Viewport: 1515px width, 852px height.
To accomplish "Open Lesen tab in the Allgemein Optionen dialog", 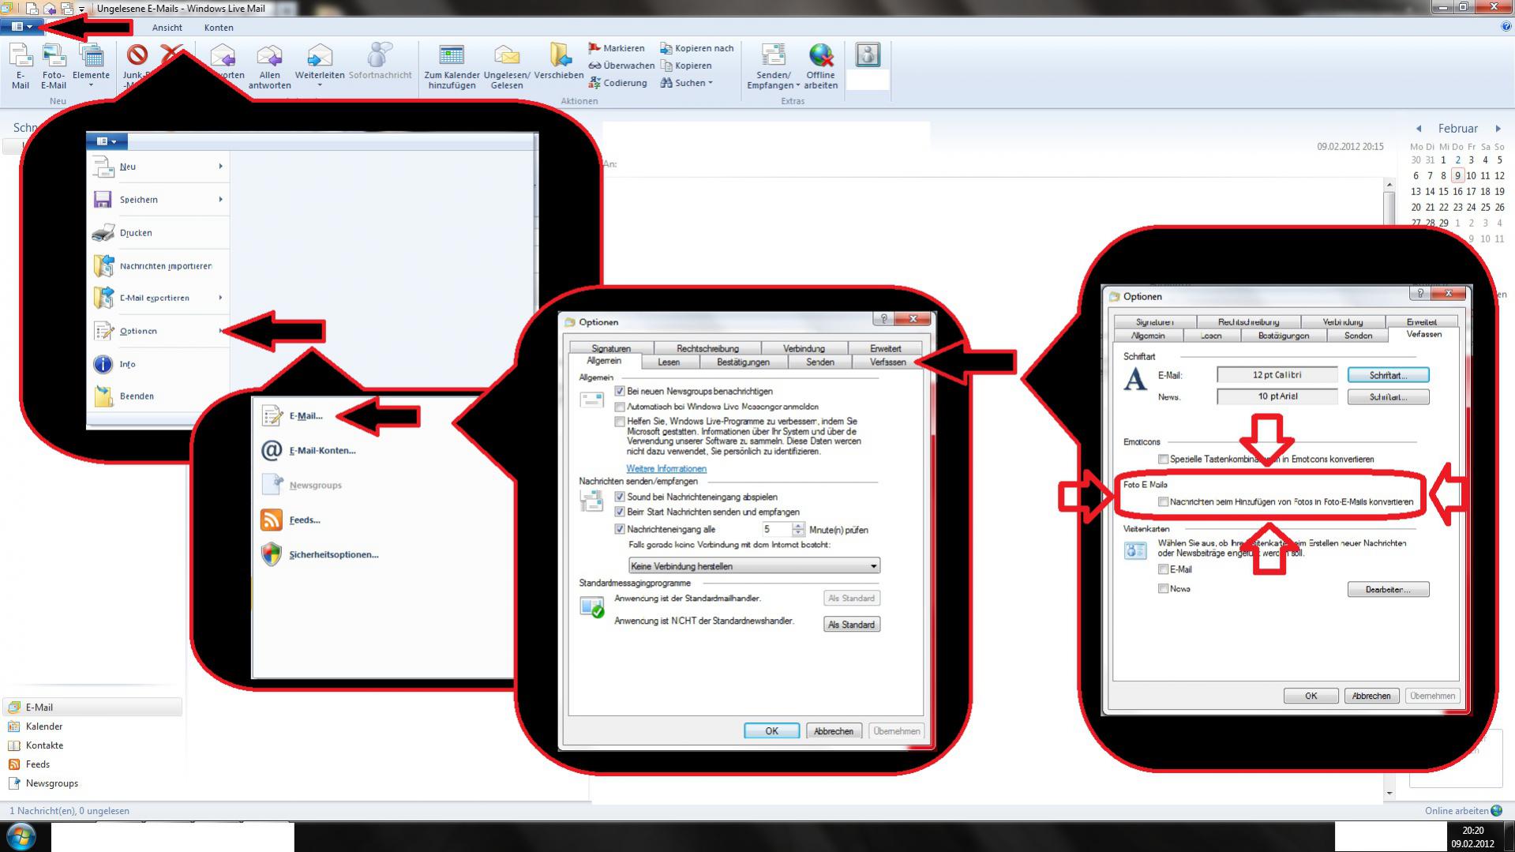I will click(669, 362).
